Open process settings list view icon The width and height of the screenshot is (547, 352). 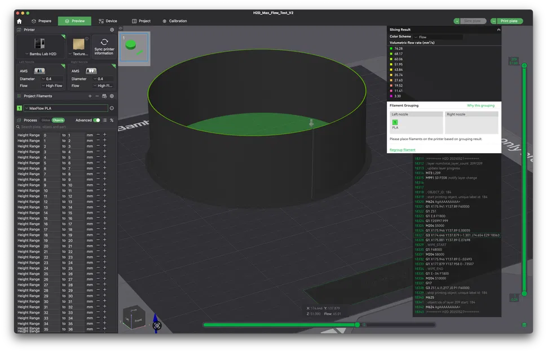(x=104, y=120)
